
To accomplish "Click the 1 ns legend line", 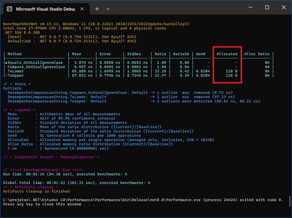I will (x=58, y=148).
